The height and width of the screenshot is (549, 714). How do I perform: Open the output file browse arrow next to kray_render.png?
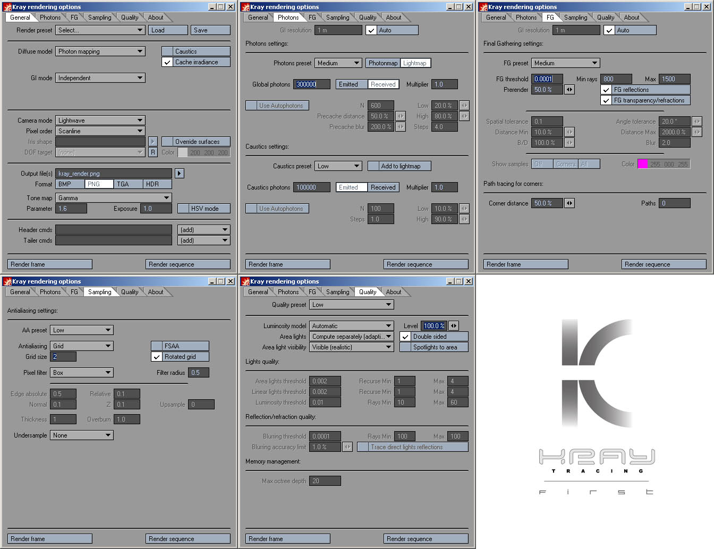pos(179,173)
